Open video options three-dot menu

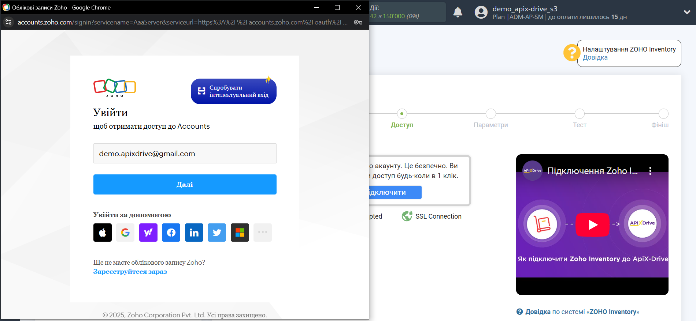[650, 171]
